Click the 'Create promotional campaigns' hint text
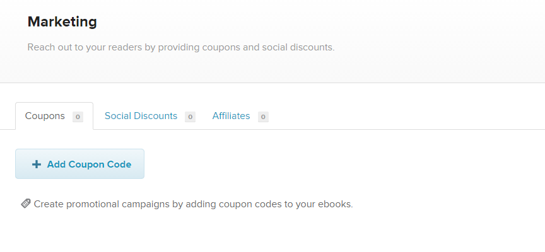545x252 pixels. coord(193,204)
